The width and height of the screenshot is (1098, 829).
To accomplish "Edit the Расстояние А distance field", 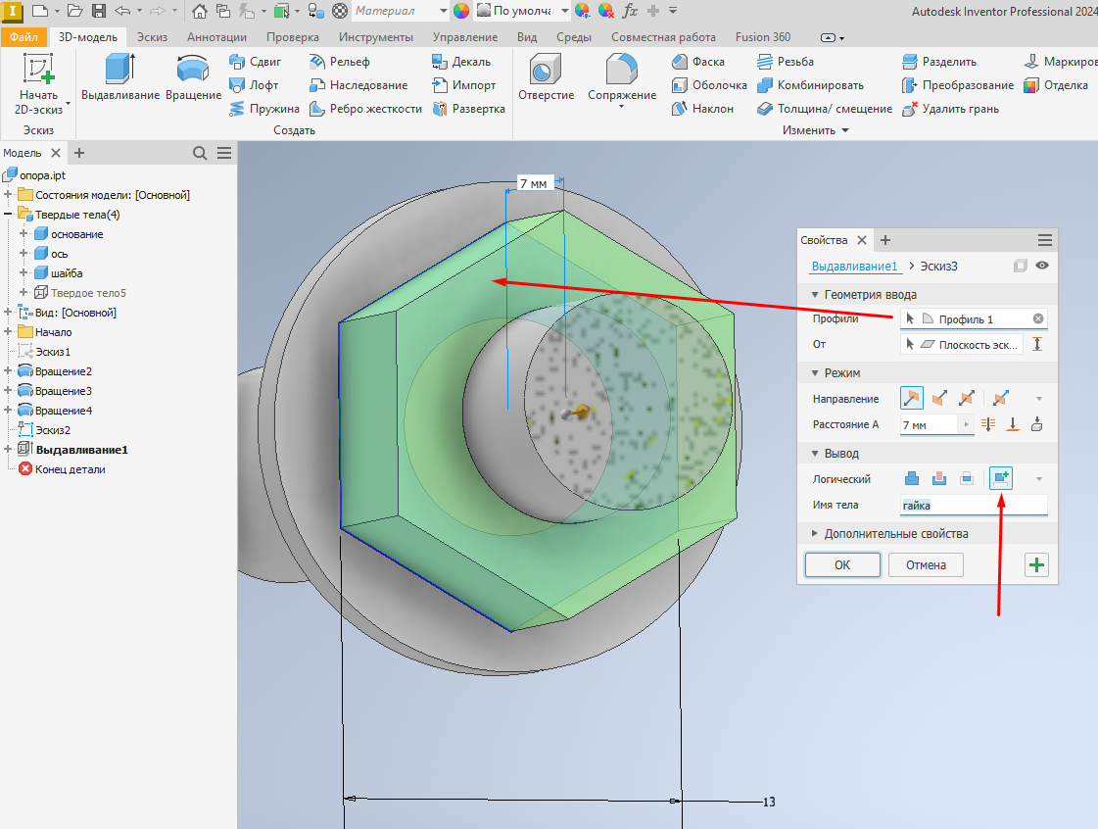I will tap(929, 424).
